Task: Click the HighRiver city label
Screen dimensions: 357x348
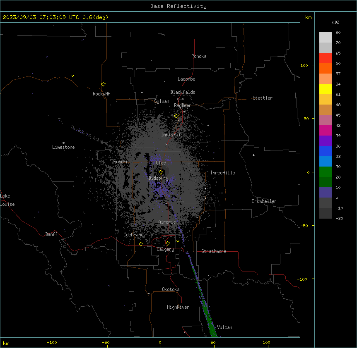Action: pos(178,307)
